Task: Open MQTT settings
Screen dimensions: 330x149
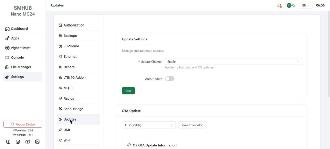Action: pyautogui.click(x=78, y=88)
